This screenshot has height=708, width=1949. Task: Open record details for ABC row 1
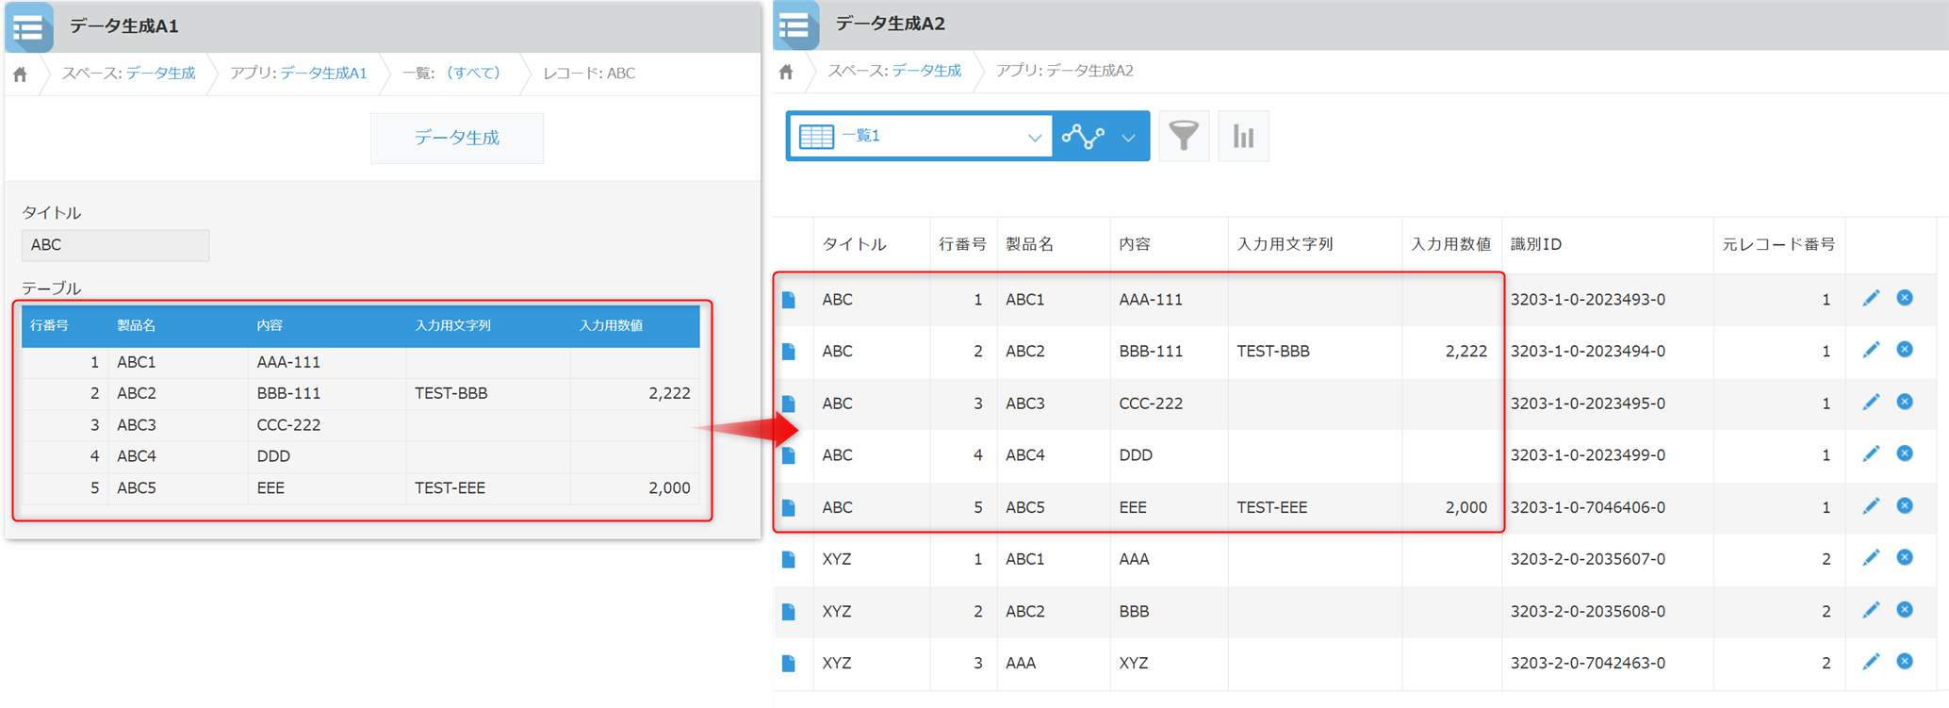pos(789,300)
